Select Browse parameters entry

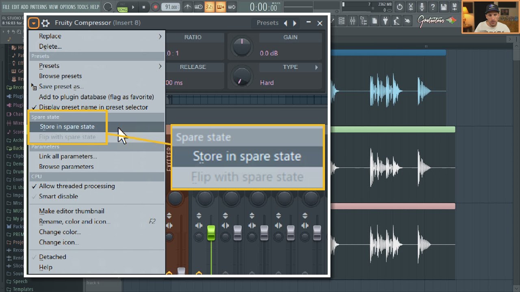[96, 167]
